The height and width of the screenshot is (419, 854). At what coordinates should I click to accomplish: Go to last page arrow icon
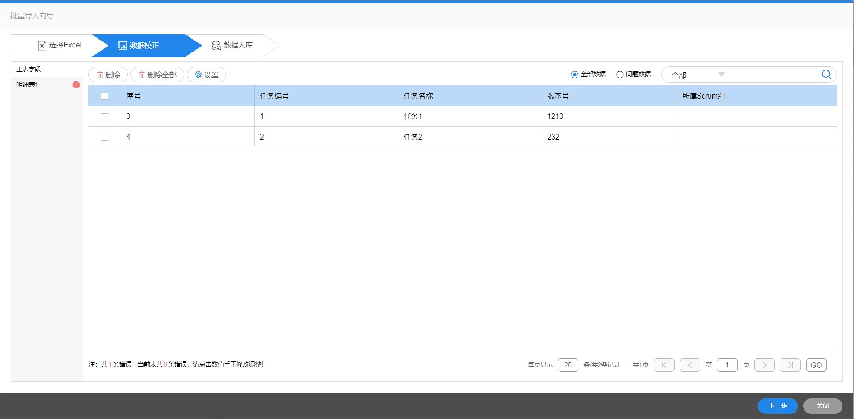tap(790, 365)
